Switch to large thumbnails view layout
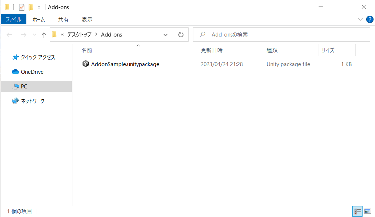The width and height of the screenshot is (375, 217). pos(368,211)
